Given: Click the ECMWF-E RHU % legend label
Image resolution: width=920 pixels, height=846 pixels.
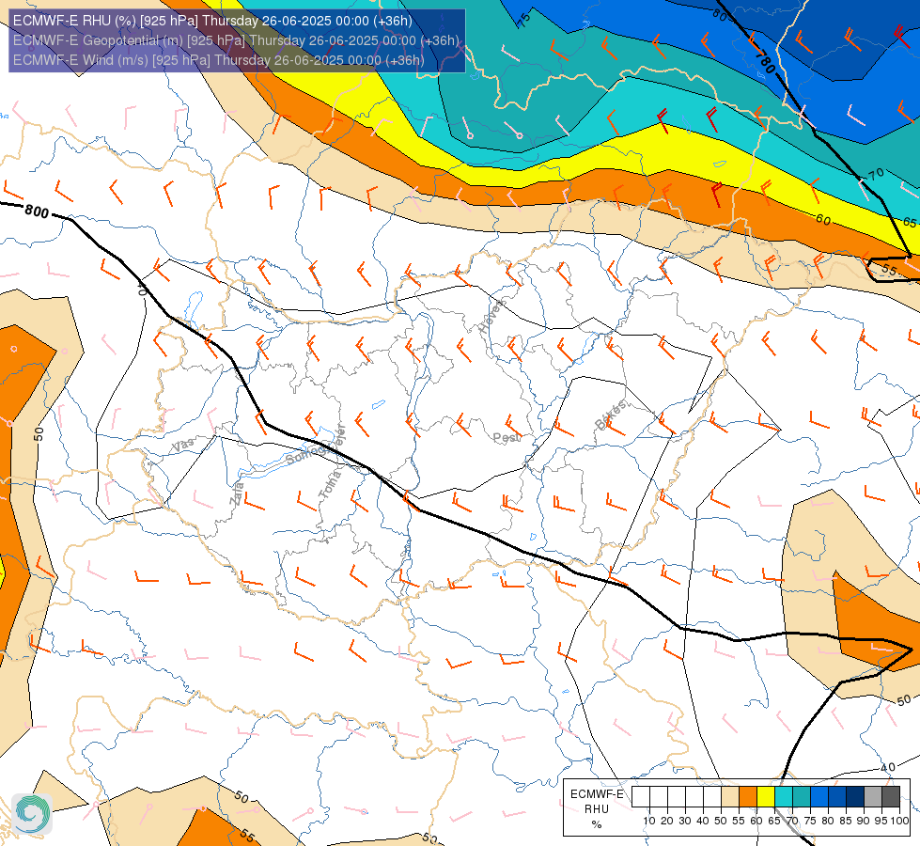Looking at the screenshot, I should click(x=597, y=809).
